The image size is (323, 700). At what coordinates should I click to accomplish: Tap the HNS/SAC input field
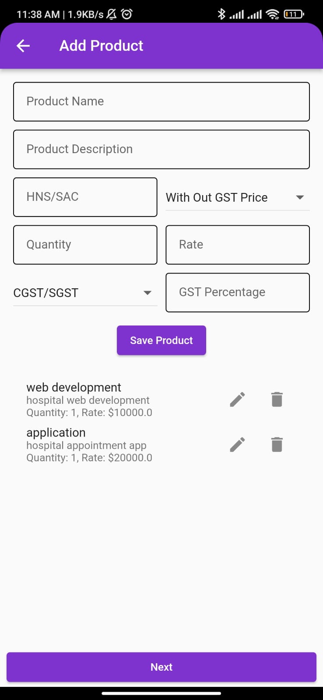click(x=85, y=197)
